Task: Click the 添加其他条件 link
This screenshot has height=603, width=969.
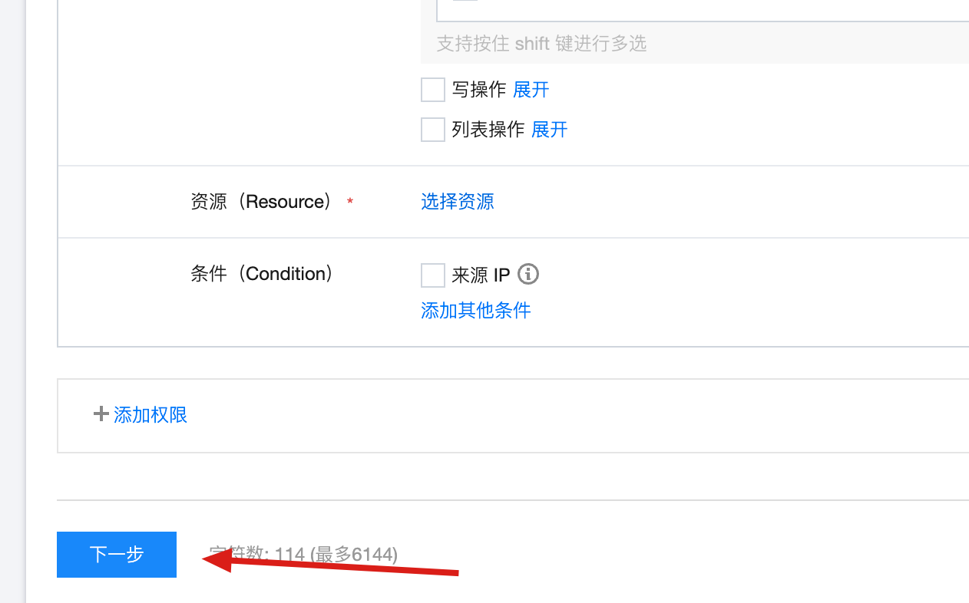Action: (476, 310)
